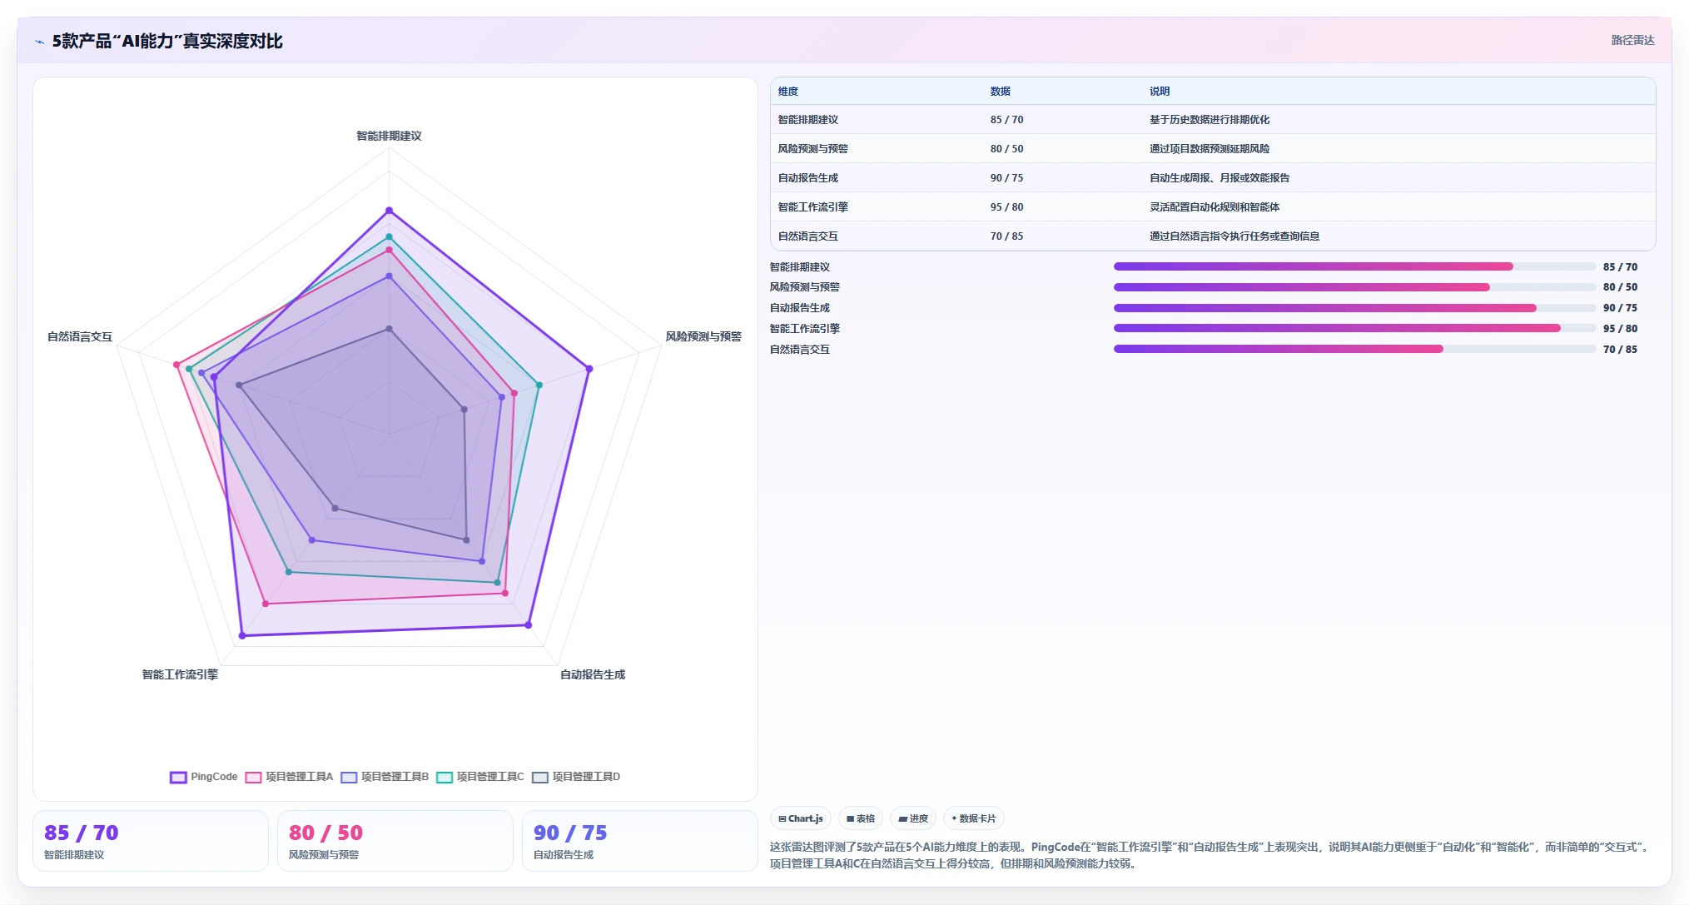Toggle the 项目管理工具A legend entry
This screenshot has height=905, width=1689.
(x=289, y=777)
